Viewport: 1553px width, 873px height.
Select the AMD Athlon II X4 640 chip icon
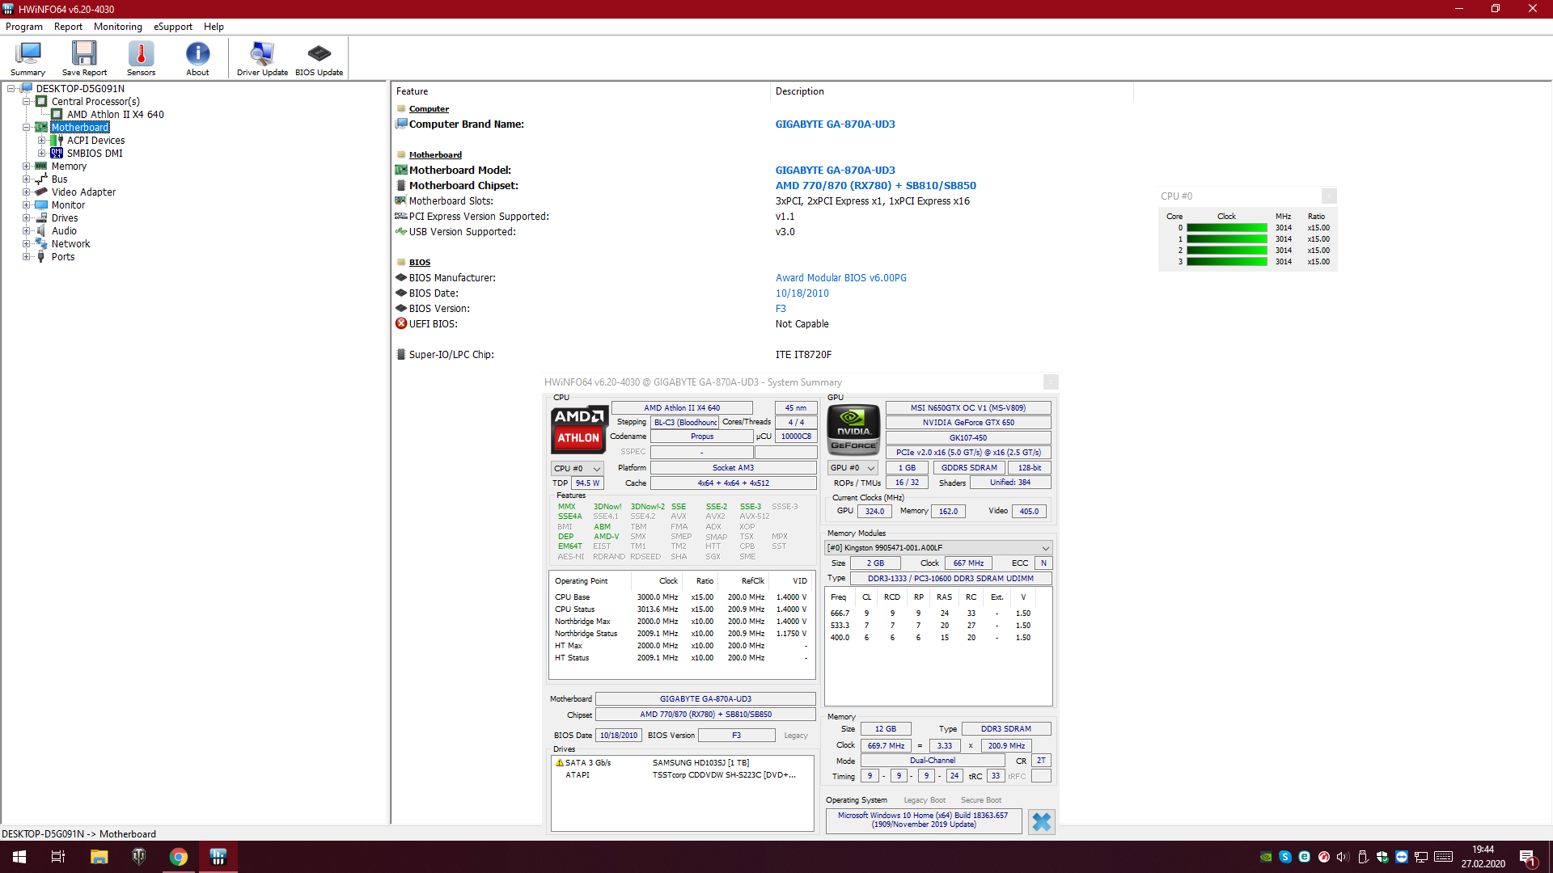point(57,115)
